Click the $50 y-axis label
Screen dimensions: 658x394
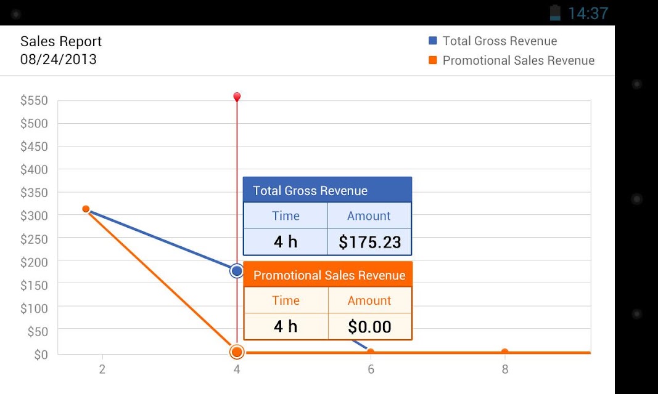click(38, 332)
